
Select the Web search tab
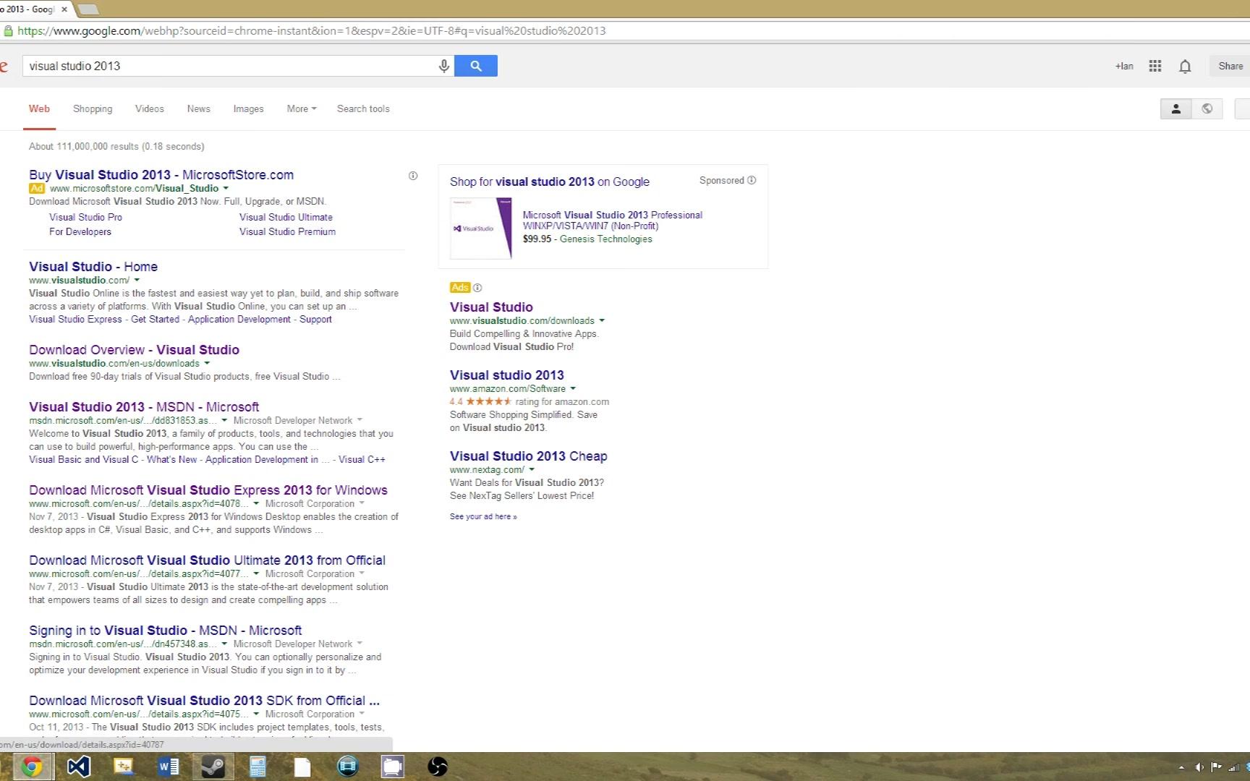pyautogui.click(x=39, y=108)
